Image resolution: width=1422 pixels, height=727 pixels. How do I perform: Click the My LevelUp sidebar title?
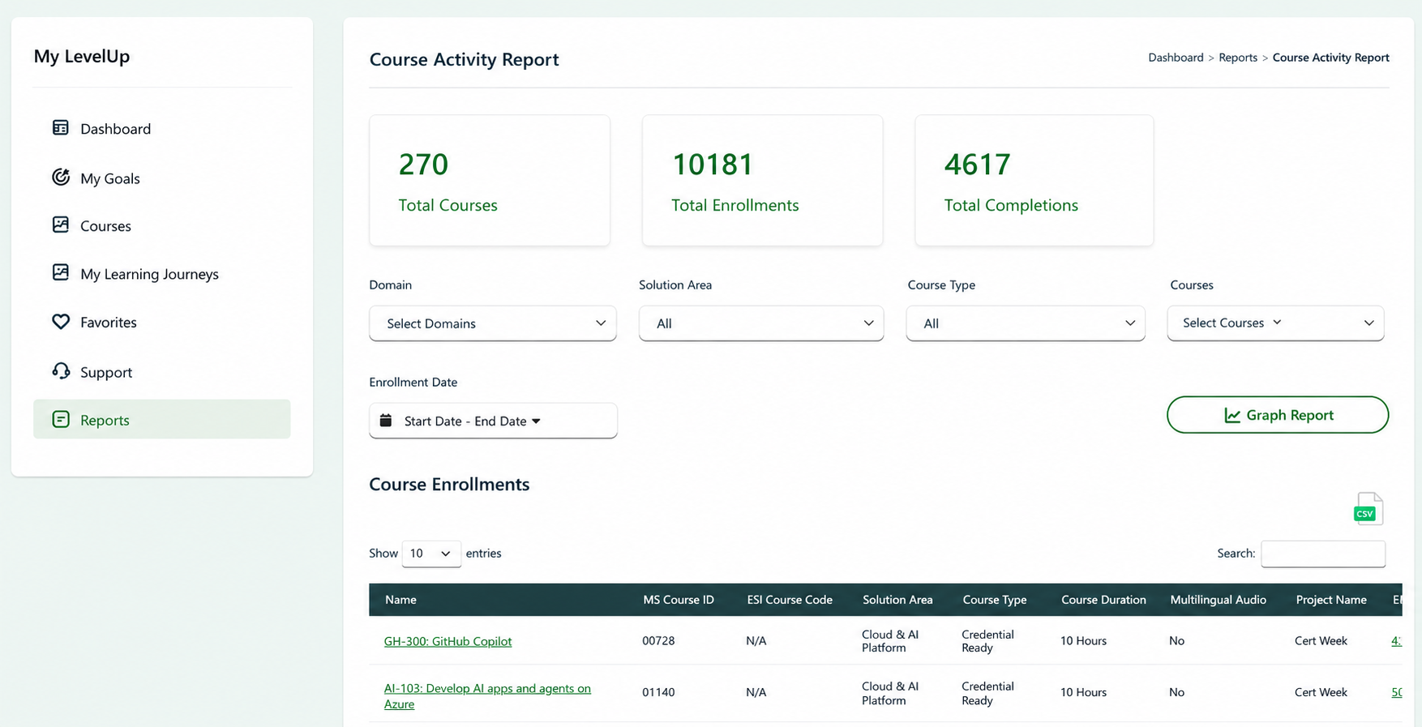click(x=82, y=56)
